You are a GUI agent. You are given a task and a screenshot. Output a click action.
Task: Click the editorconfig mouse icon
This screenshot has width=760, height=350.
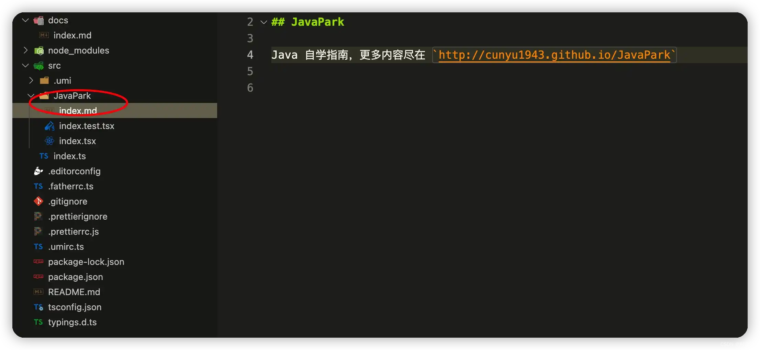point(38,171)
